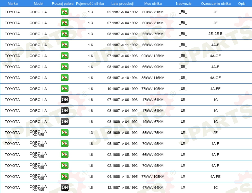
Task: Click TOYOTA in the 2E, 2E-E row
Action: [x=12, y=34]
